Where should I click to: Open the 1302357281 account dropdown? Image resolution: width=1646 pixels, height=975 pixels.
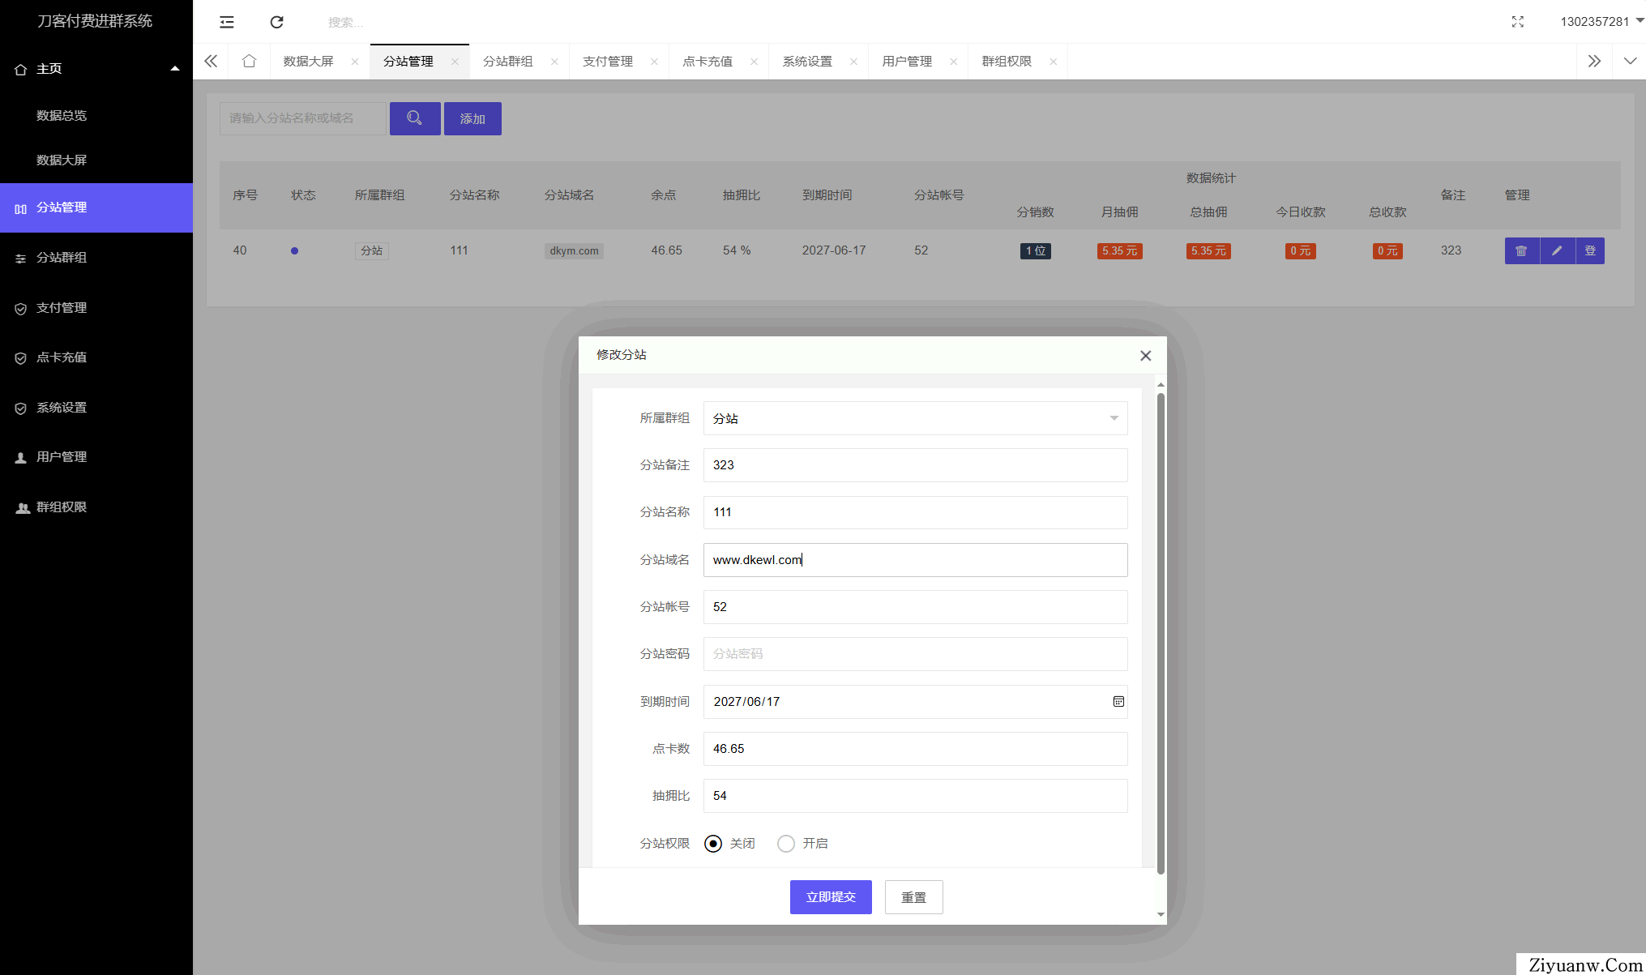pos(1601,22)
